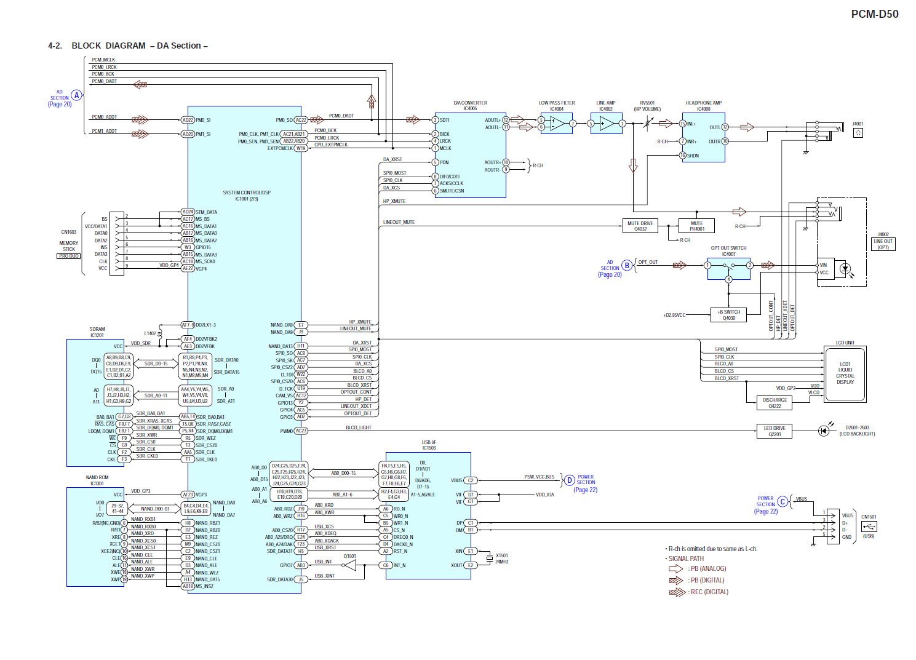The height and width of the screenshot is (660, 916).
Task: Click the circled D power section connector
Action: pos(570,480)
